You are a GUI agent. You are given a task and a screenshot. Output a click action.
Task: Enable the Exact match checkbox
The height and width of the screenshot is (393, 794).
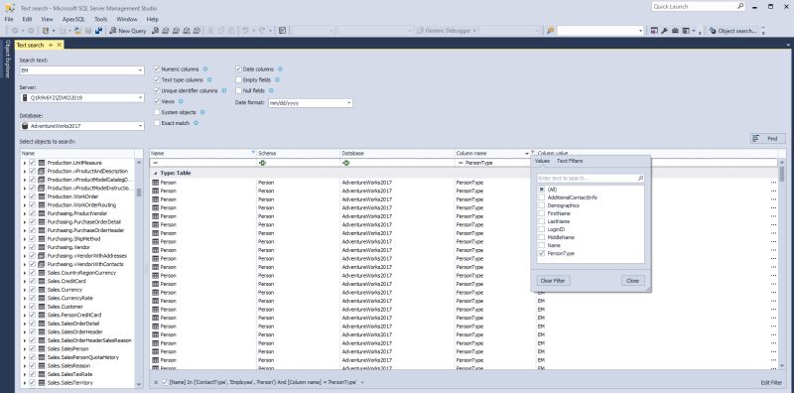pyautogui.click(x=157, y=122)
